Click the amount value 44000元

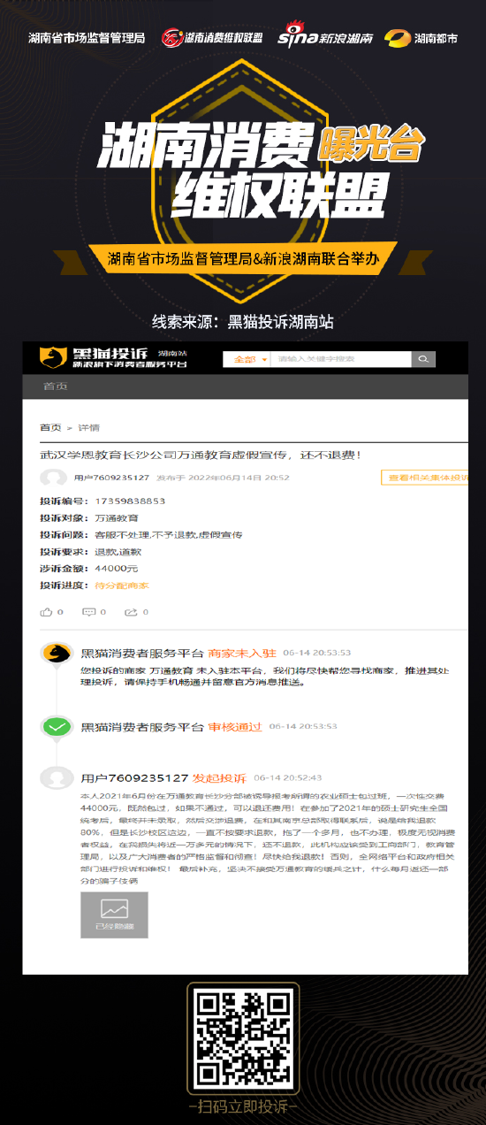coord(117,569)
